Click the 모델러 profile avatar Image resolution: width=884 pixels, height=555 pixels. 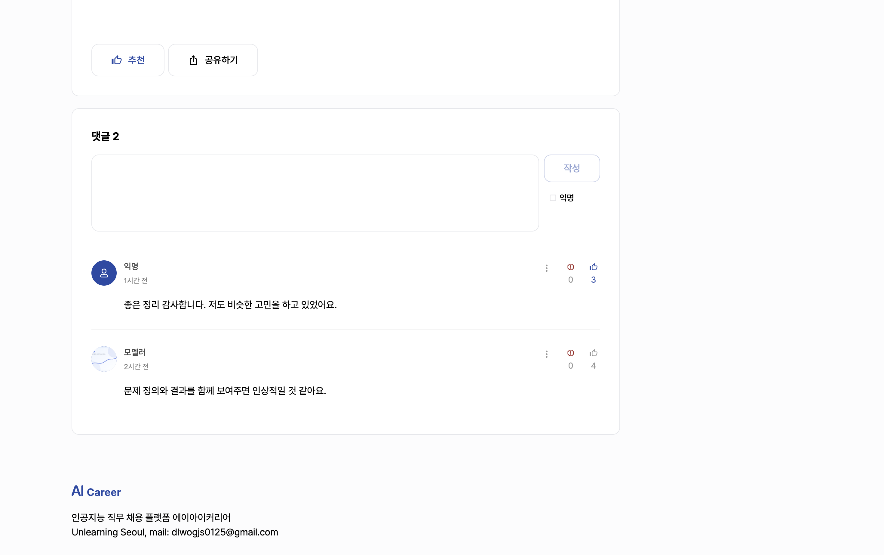coord(104,359)
